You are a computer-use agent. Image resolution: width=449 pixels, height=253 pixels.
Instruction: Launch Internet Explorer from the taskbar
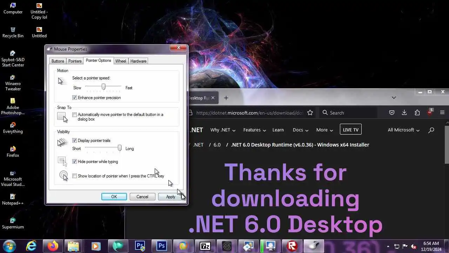(32, 246)
